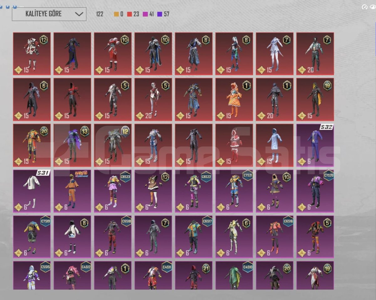Viewport: 376px width, 300px height.
Task: Select the blue-purple quality swatch showing 57
Action: [163, 14]
